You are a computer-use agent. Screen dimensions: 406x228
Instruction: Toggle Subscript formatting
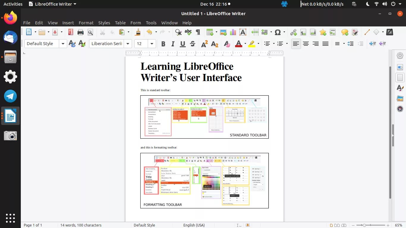(215, 44)
